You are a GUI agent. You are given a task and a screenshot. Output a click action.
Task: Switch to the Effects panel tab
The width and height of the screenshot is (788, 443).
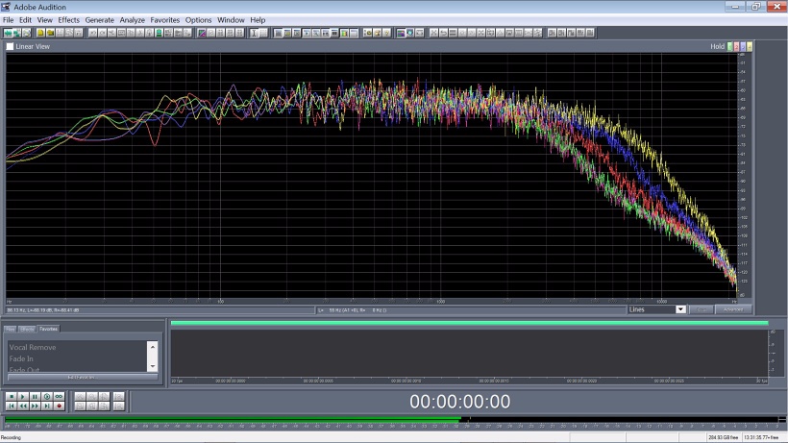(x=27, y=329)
